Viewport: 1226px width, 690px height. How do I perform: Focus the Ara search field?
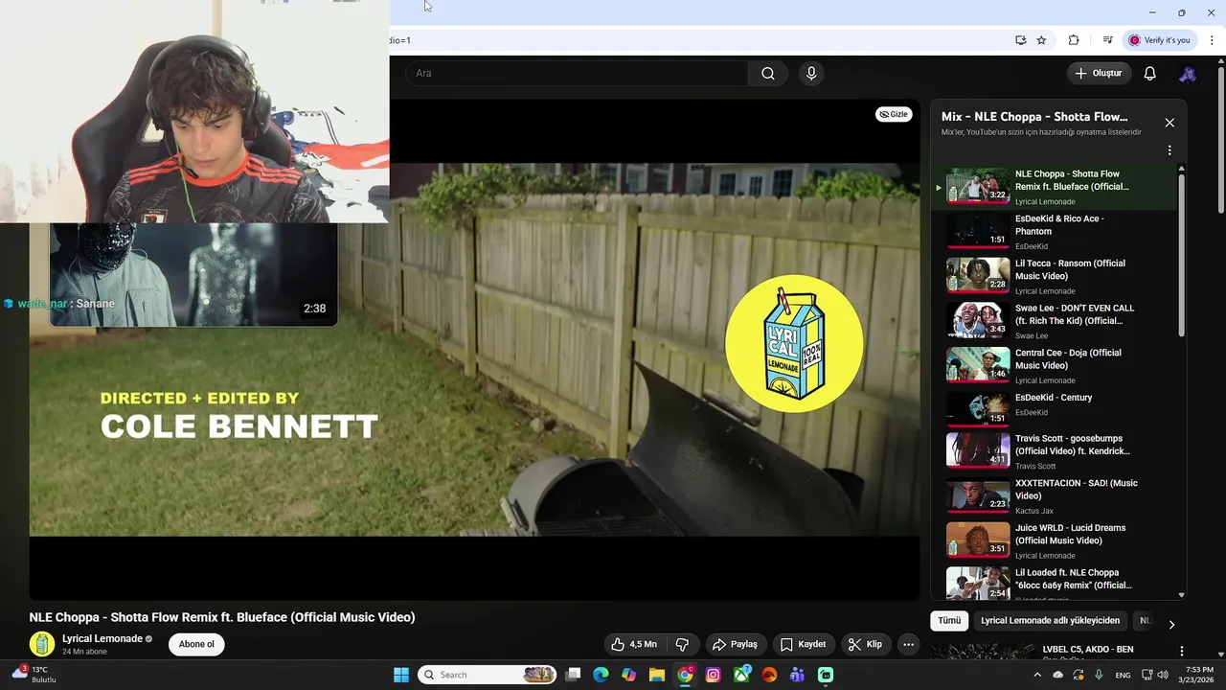pos(577,74)
